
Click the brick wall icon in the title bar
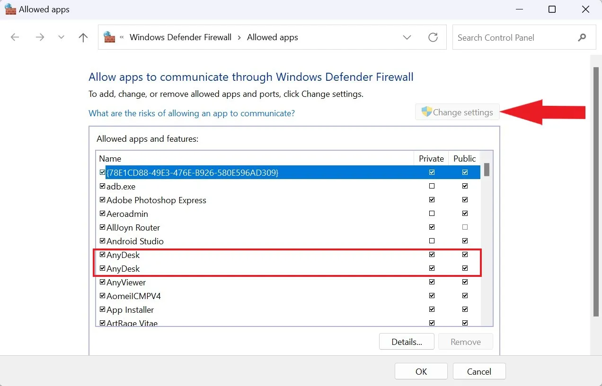point(10,9)
